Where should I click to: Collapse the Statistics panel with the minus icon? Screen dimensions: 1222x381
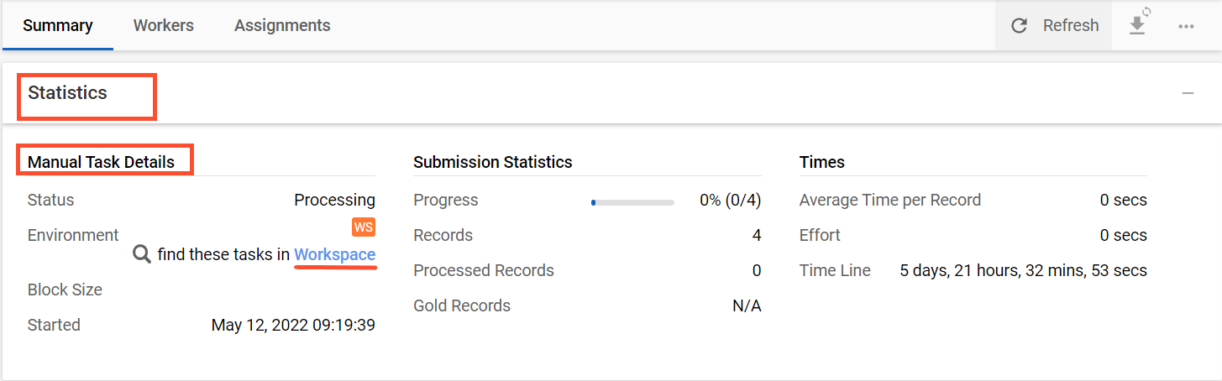point(1188,93)
